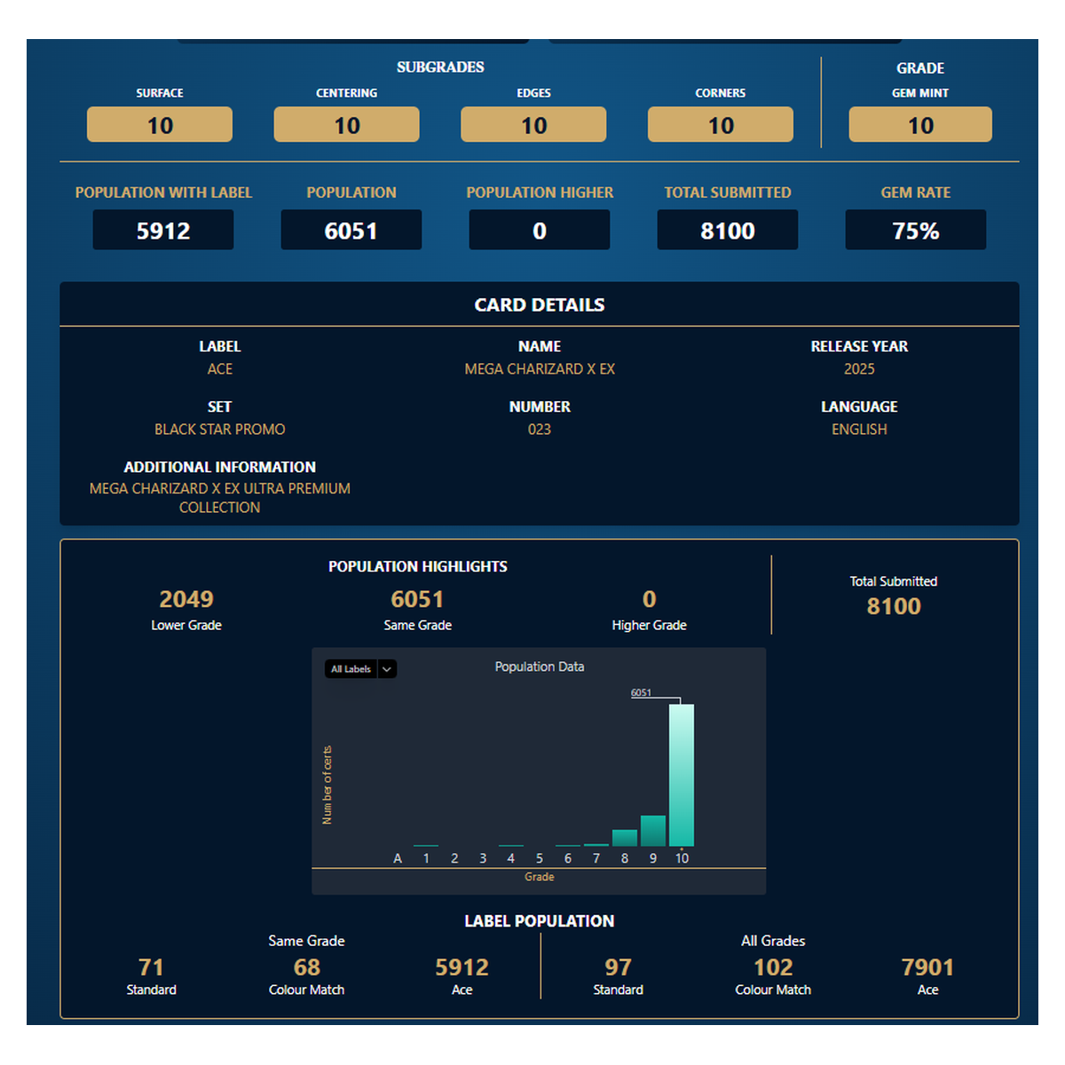Click the grade 10 bar in the chart

click(682, 775)
